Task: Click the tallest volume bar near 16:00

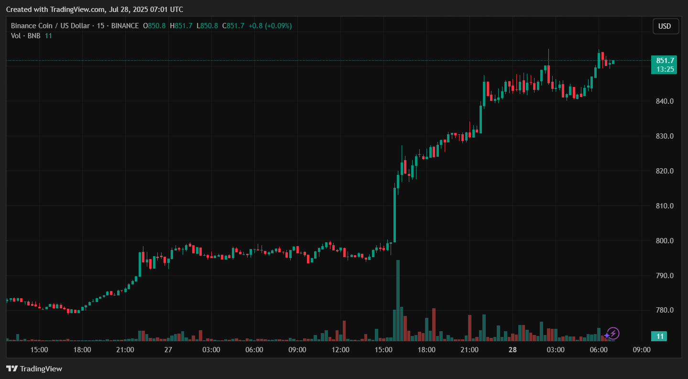Action: coord(398,301)
